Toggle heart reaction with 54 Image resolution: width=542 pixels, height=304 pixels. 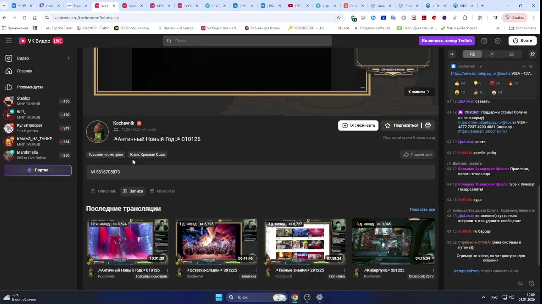point(495,83)
